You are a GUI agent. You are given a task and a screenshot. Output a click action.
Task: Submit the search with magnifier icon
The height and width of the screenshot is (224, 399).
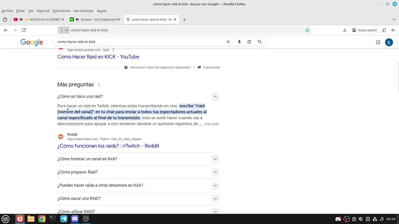point(260,42)
